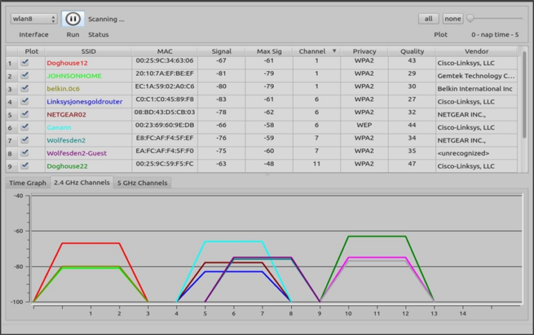Sort table by Channel column header
The height and width of the screenshot is (335, 534).
(316, 51)
